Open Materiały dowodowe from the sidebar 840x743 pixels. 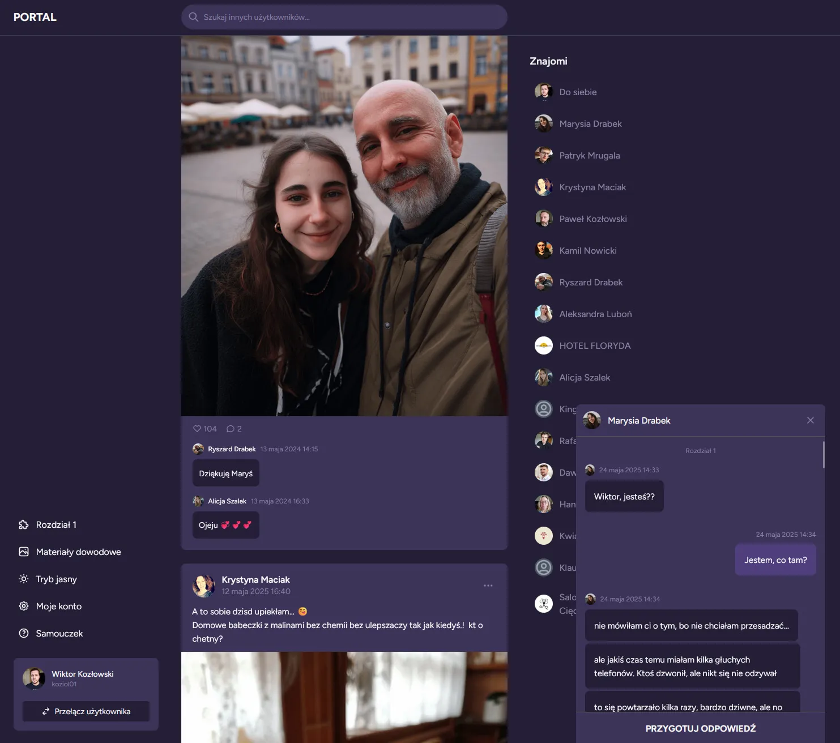tap(78, 552)
